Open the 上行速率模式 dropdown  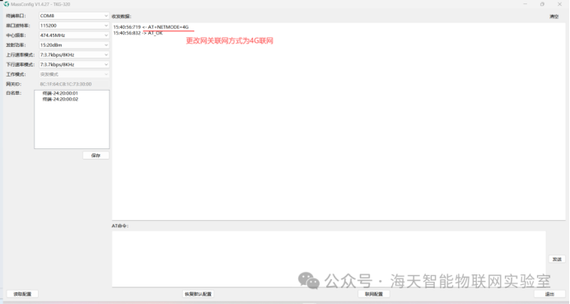74,54
